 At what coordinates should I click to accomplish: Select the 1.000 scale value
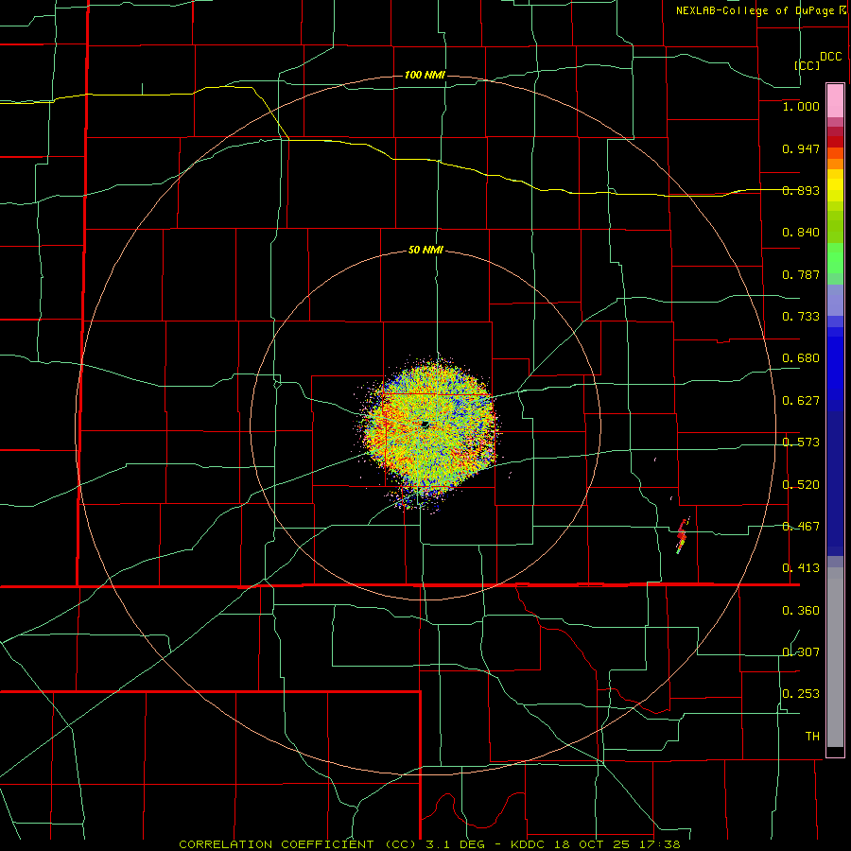tap(801, 106)
